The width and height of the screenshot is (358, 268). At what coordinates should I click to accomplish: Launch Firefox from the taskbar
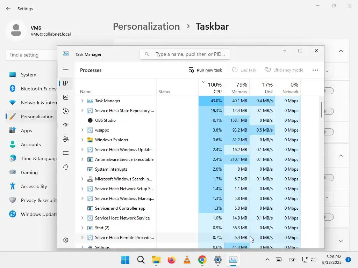(x=171, y=260)
